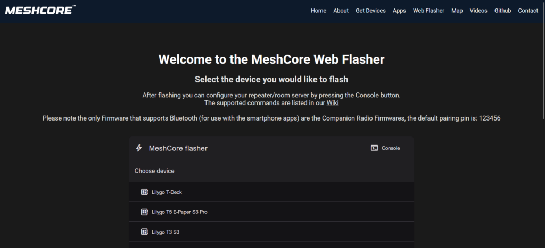Choose Lilygo T5 E-Paper S3 Pro

coord(271,212)
